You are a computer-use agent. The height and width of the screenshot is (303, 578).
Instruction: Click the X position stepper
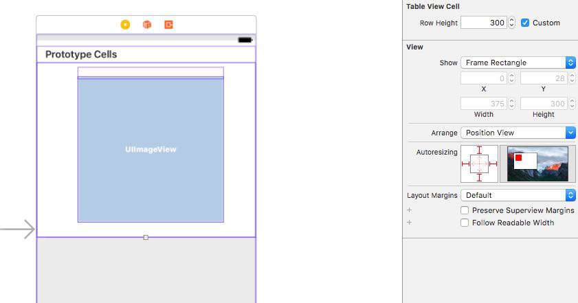point(511,78)
